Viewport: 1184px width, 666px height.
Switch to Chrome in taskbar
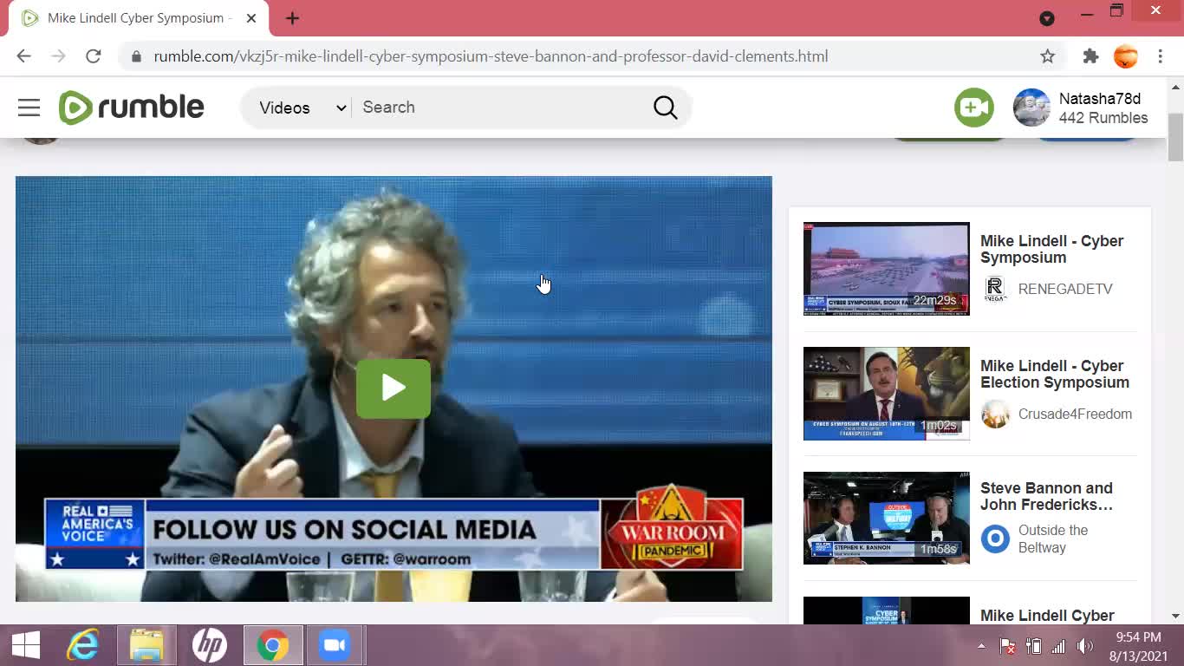272,645
